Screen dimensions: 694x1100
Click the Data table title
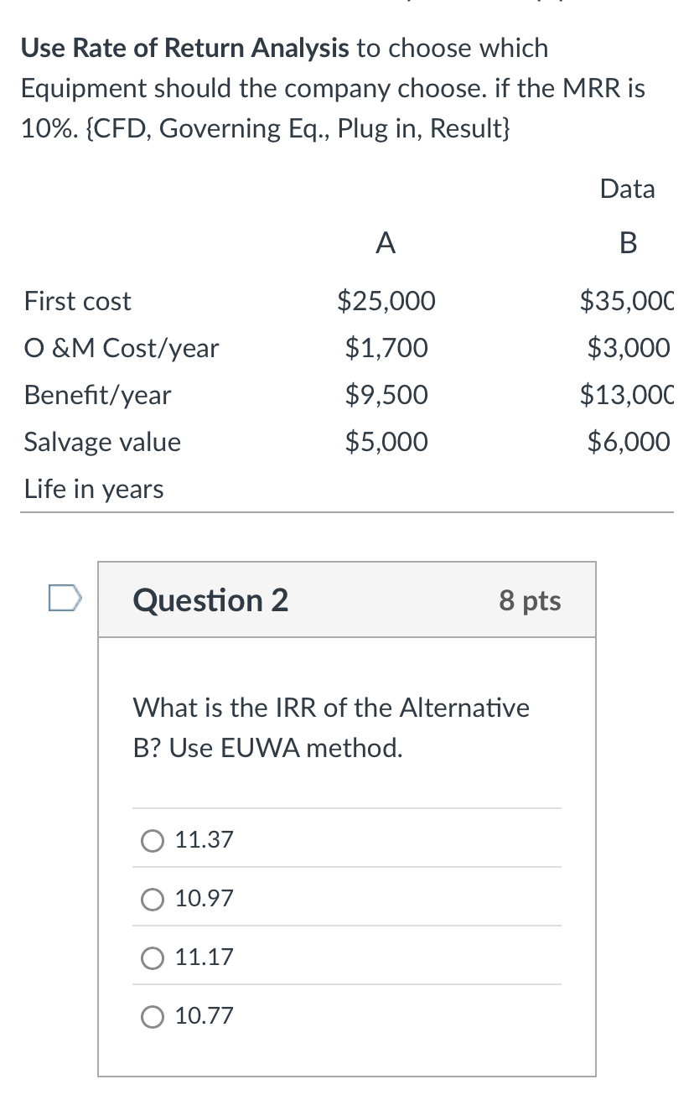628,189
